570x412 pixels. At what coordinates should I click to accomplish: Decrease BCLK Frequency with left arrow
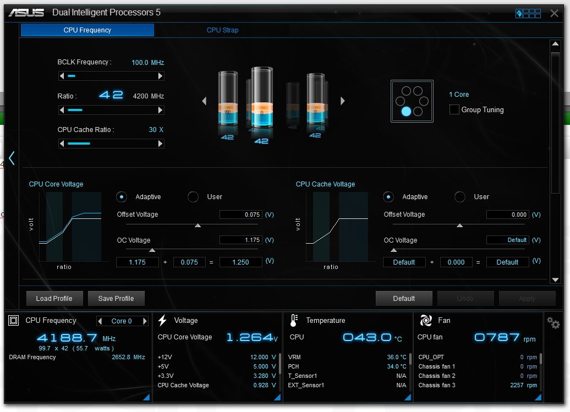click(62, 76)
